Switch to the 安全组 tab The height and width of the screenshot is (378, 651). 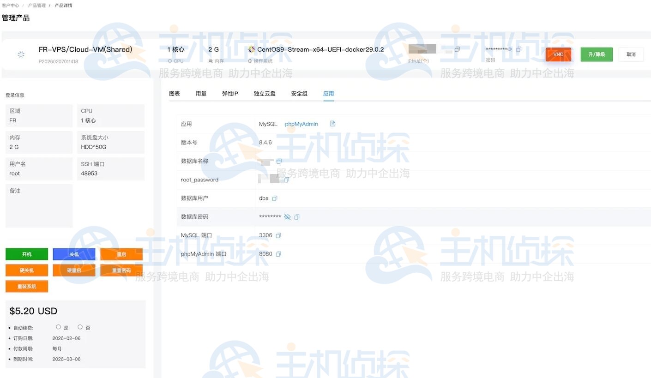click(299, 93)
